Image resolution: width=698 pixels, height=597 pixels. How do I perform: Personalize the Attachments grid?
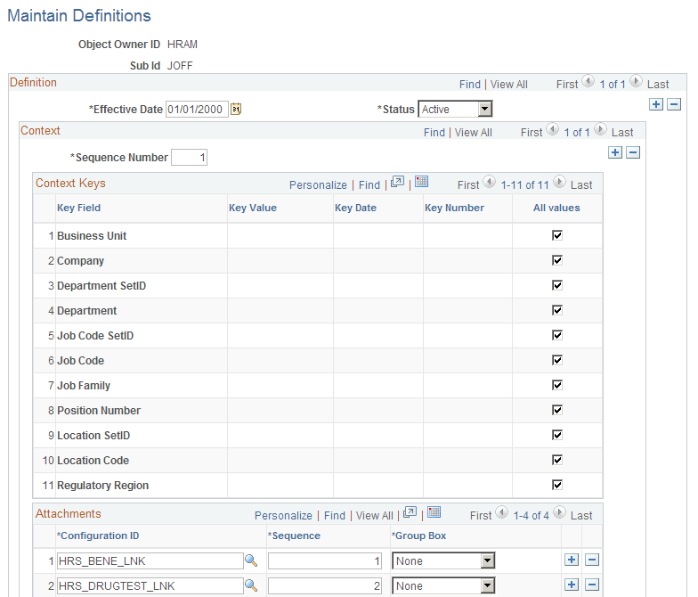pos(283,516)
